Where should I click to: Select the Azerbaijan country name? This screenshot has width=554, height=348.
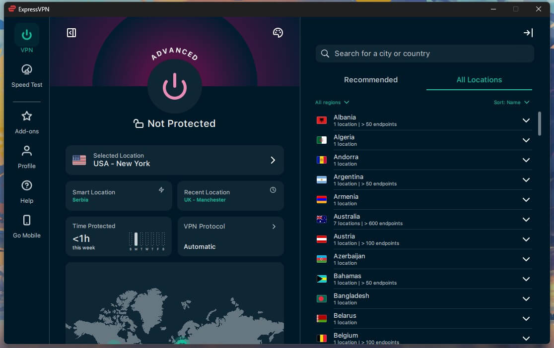coord(349,256)
